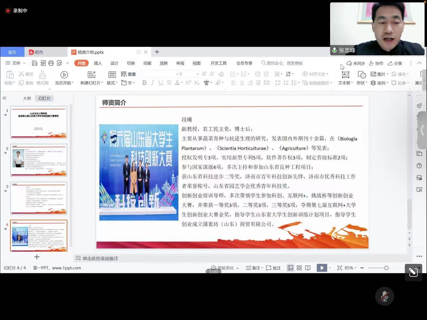Toggle Italic text formatting

click(x=152, y=83)
